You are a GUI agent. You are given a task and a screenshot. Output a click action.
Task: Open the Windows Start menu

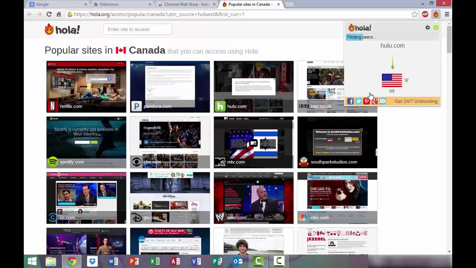pyautogui.click(x=32, y=262)
